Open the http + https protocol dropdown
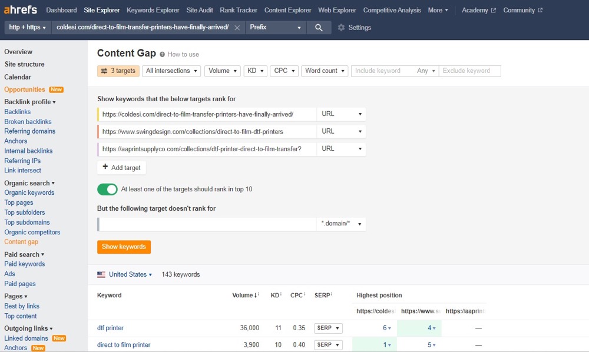 pos(28,28)
